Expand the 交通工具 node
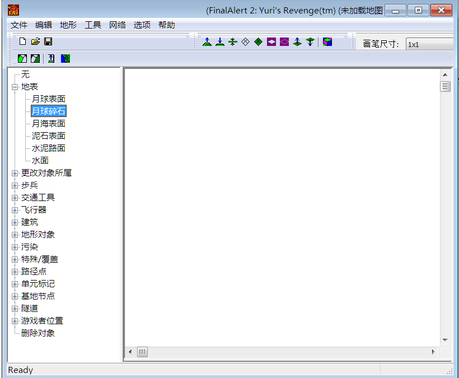The height and width of the screenshot is (378, 459). pyautogui.click(x=15, y=198)
